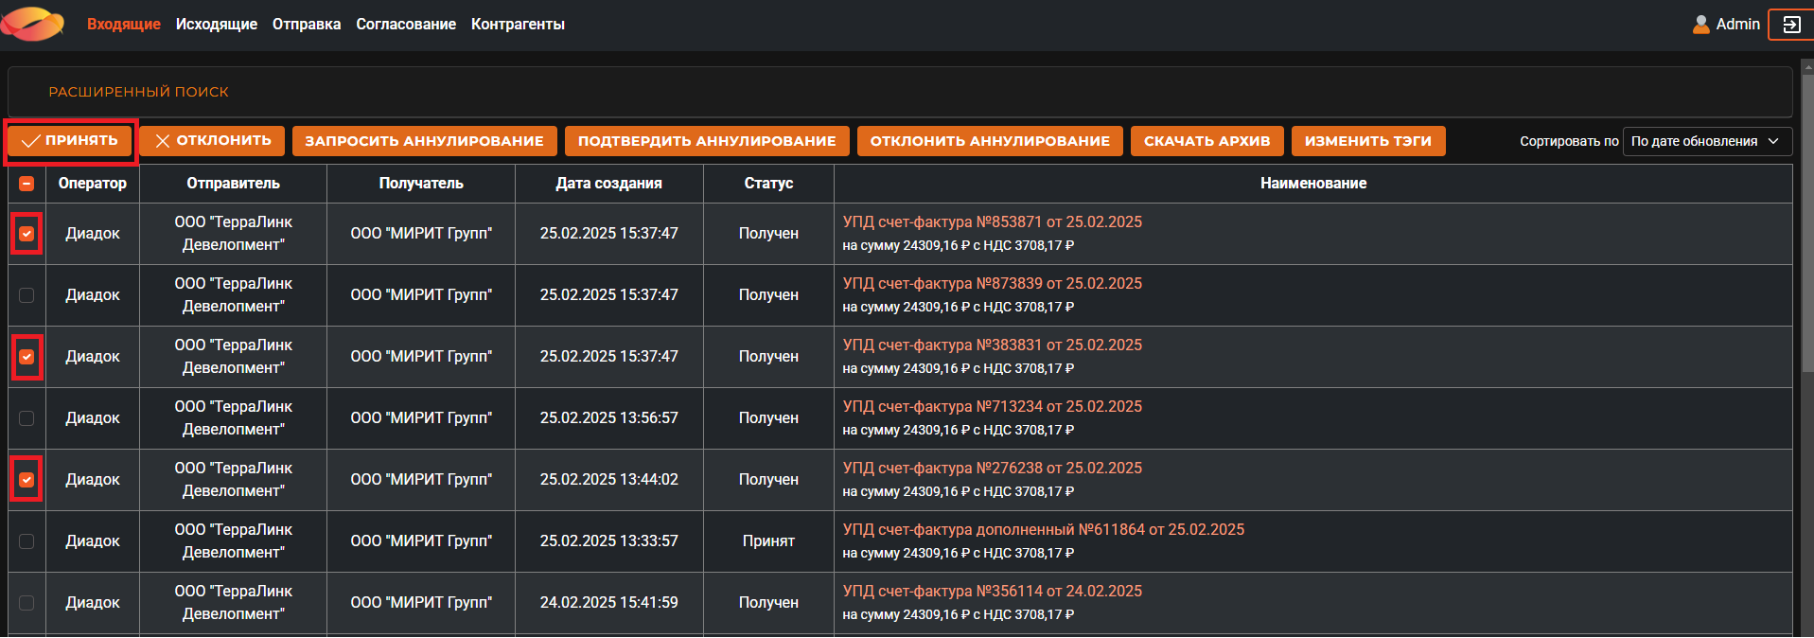Click date cell 24.02.2025 15:41:59
Viewport: 1814px width, 638px height.
pos(608,603)
